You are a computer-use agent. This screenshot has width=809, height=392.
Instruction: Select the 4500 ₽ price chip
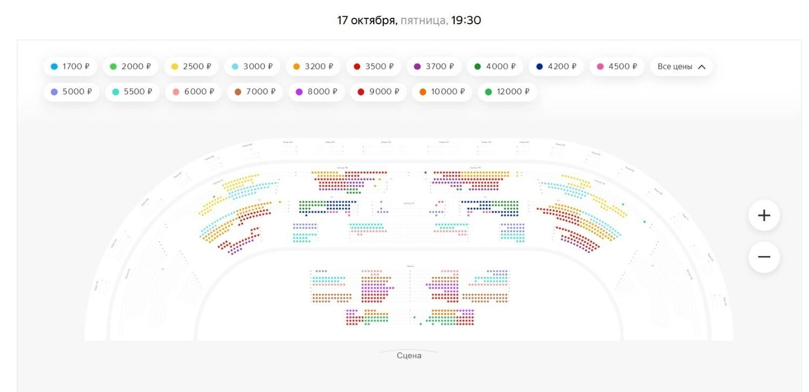pyautogui.click(x=616, y=67)
